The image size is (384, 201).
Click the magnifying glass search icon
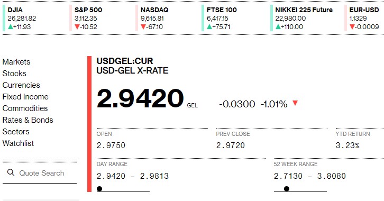click(x=11, y=172)
